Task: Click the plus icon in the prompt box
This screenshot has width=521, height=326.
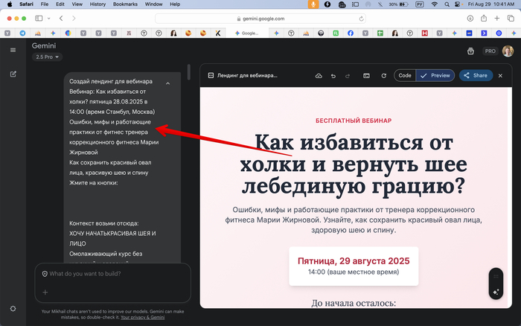Action: click(x=45, y=293)
